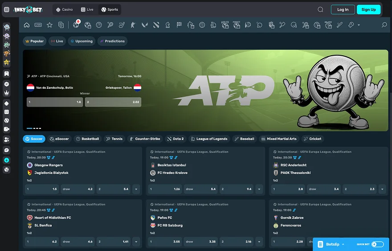Select the Counter-Strike soldier toolbar icon

[133, 25]
